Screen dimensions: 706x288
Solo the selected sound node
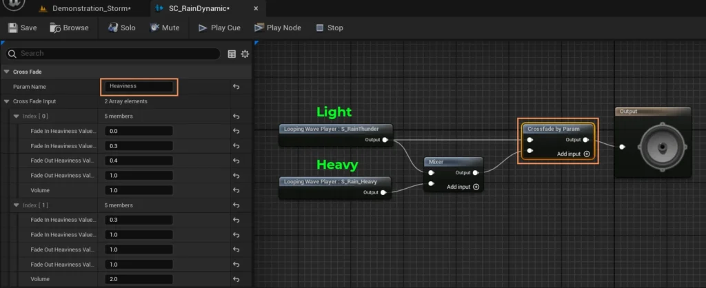coord(122,28)
